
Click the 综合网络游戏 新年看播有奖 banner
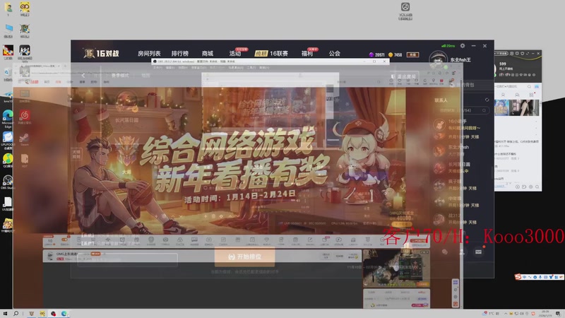point(238,160)
